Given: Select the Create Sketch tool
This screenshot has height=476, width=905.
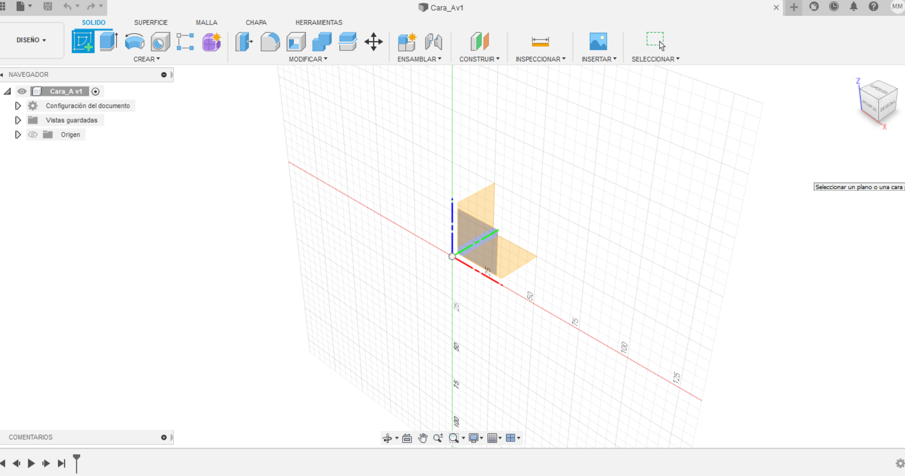Looking at the screenshot, I should [83, 41].
